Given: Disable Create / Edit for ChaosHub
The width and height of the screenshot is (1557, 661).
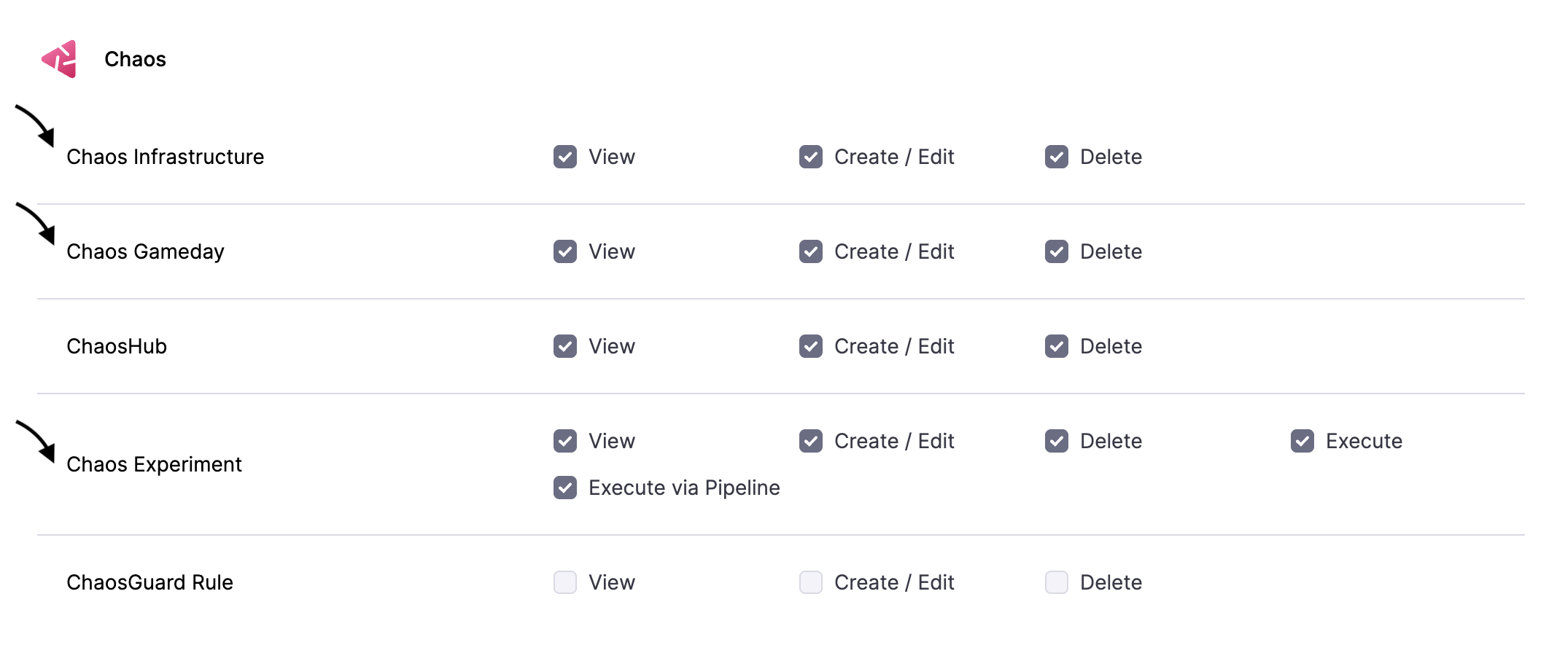Looking at the screenshot, I should pos(811,346).
